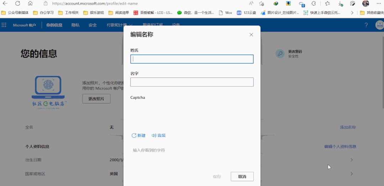Switch to the 隐私 tab
384x186 pixels.
pyautogui.click(x=75, y=25)
